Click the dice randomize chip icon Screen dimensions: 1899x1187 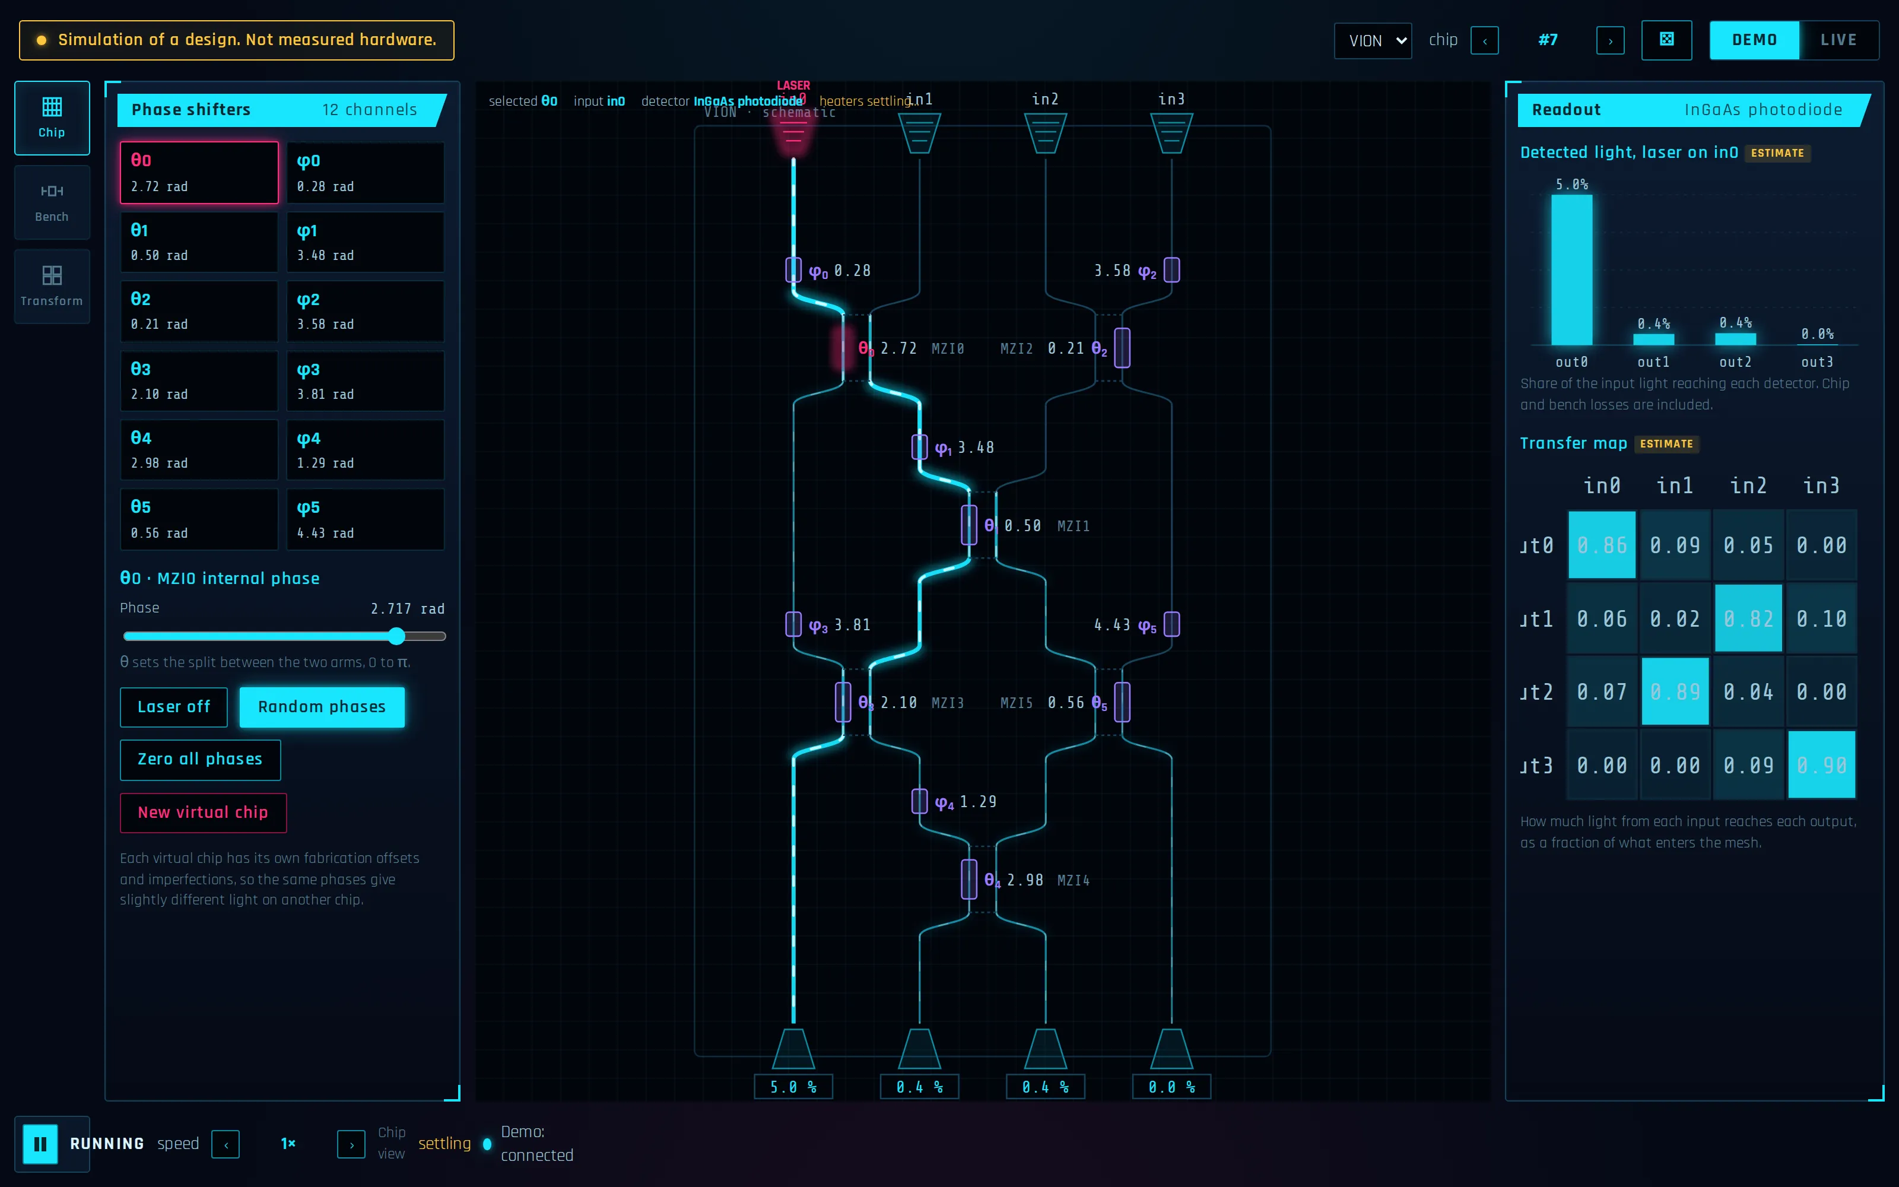tap(1667, 40)
